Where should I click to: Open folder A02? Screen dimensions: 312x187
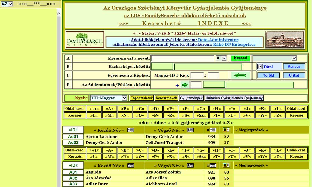pyautogui.click(x=73, y=178)
